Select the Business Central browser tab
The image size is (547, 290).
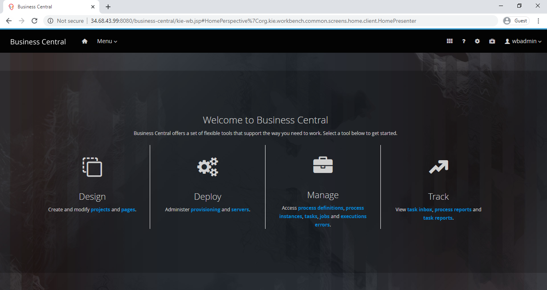coord(52,7)
